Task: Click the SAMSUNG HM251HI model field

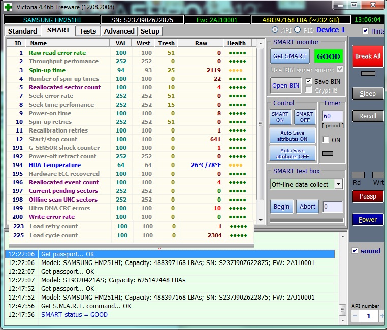Action: pos(52,20)
